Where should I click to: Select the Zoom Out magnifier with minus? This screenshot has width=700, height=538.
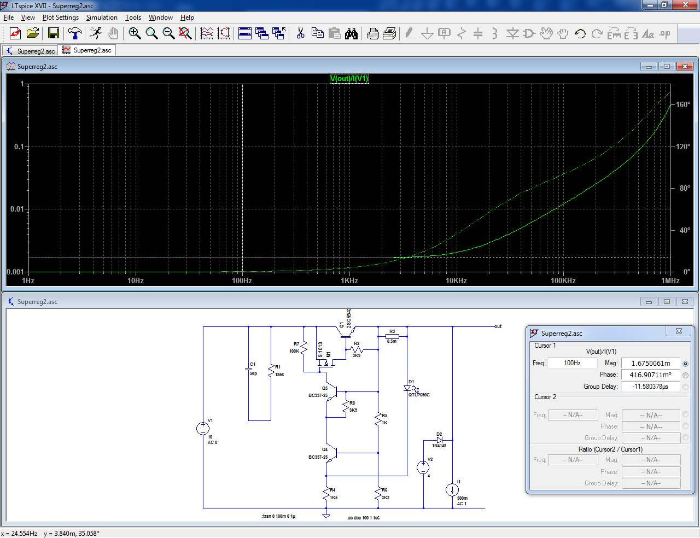(x=168, y=34)
